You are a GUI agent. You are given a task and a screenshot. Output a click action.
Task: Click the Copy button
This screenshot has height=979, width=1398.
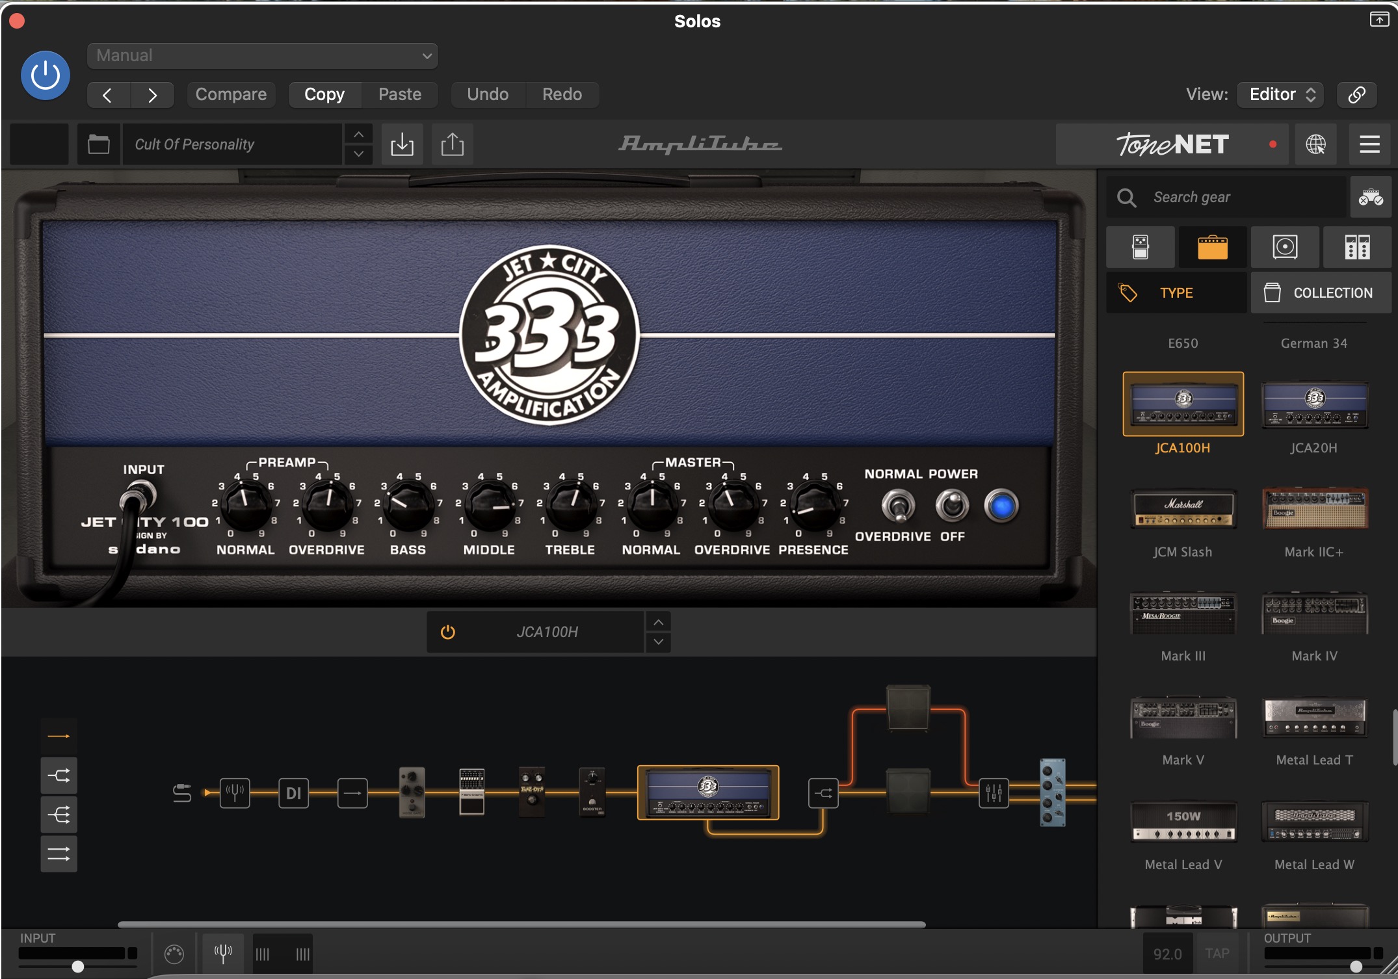pyautogui.click(x=324, y=95)
